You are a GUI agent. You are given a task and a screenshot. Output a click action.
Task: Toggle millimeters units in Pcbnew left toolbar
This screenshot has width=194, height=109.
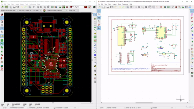[x=2, y=28]
